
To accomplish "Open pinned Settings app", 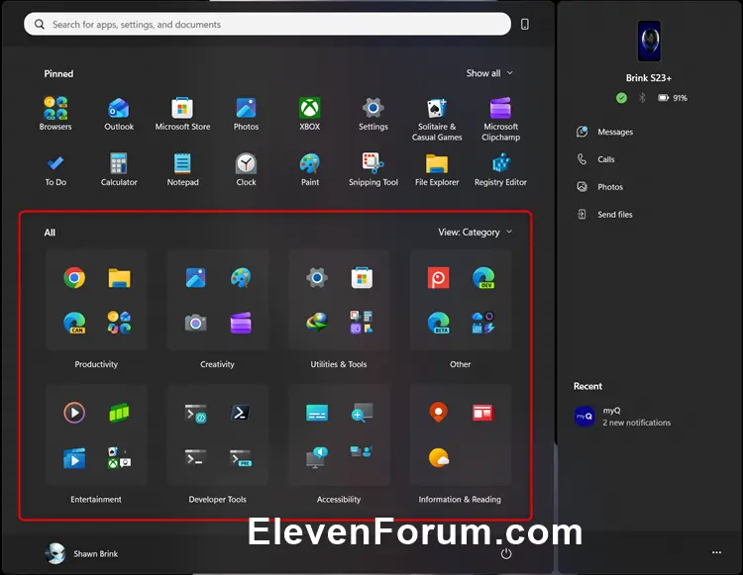I will tap(372, 114).
